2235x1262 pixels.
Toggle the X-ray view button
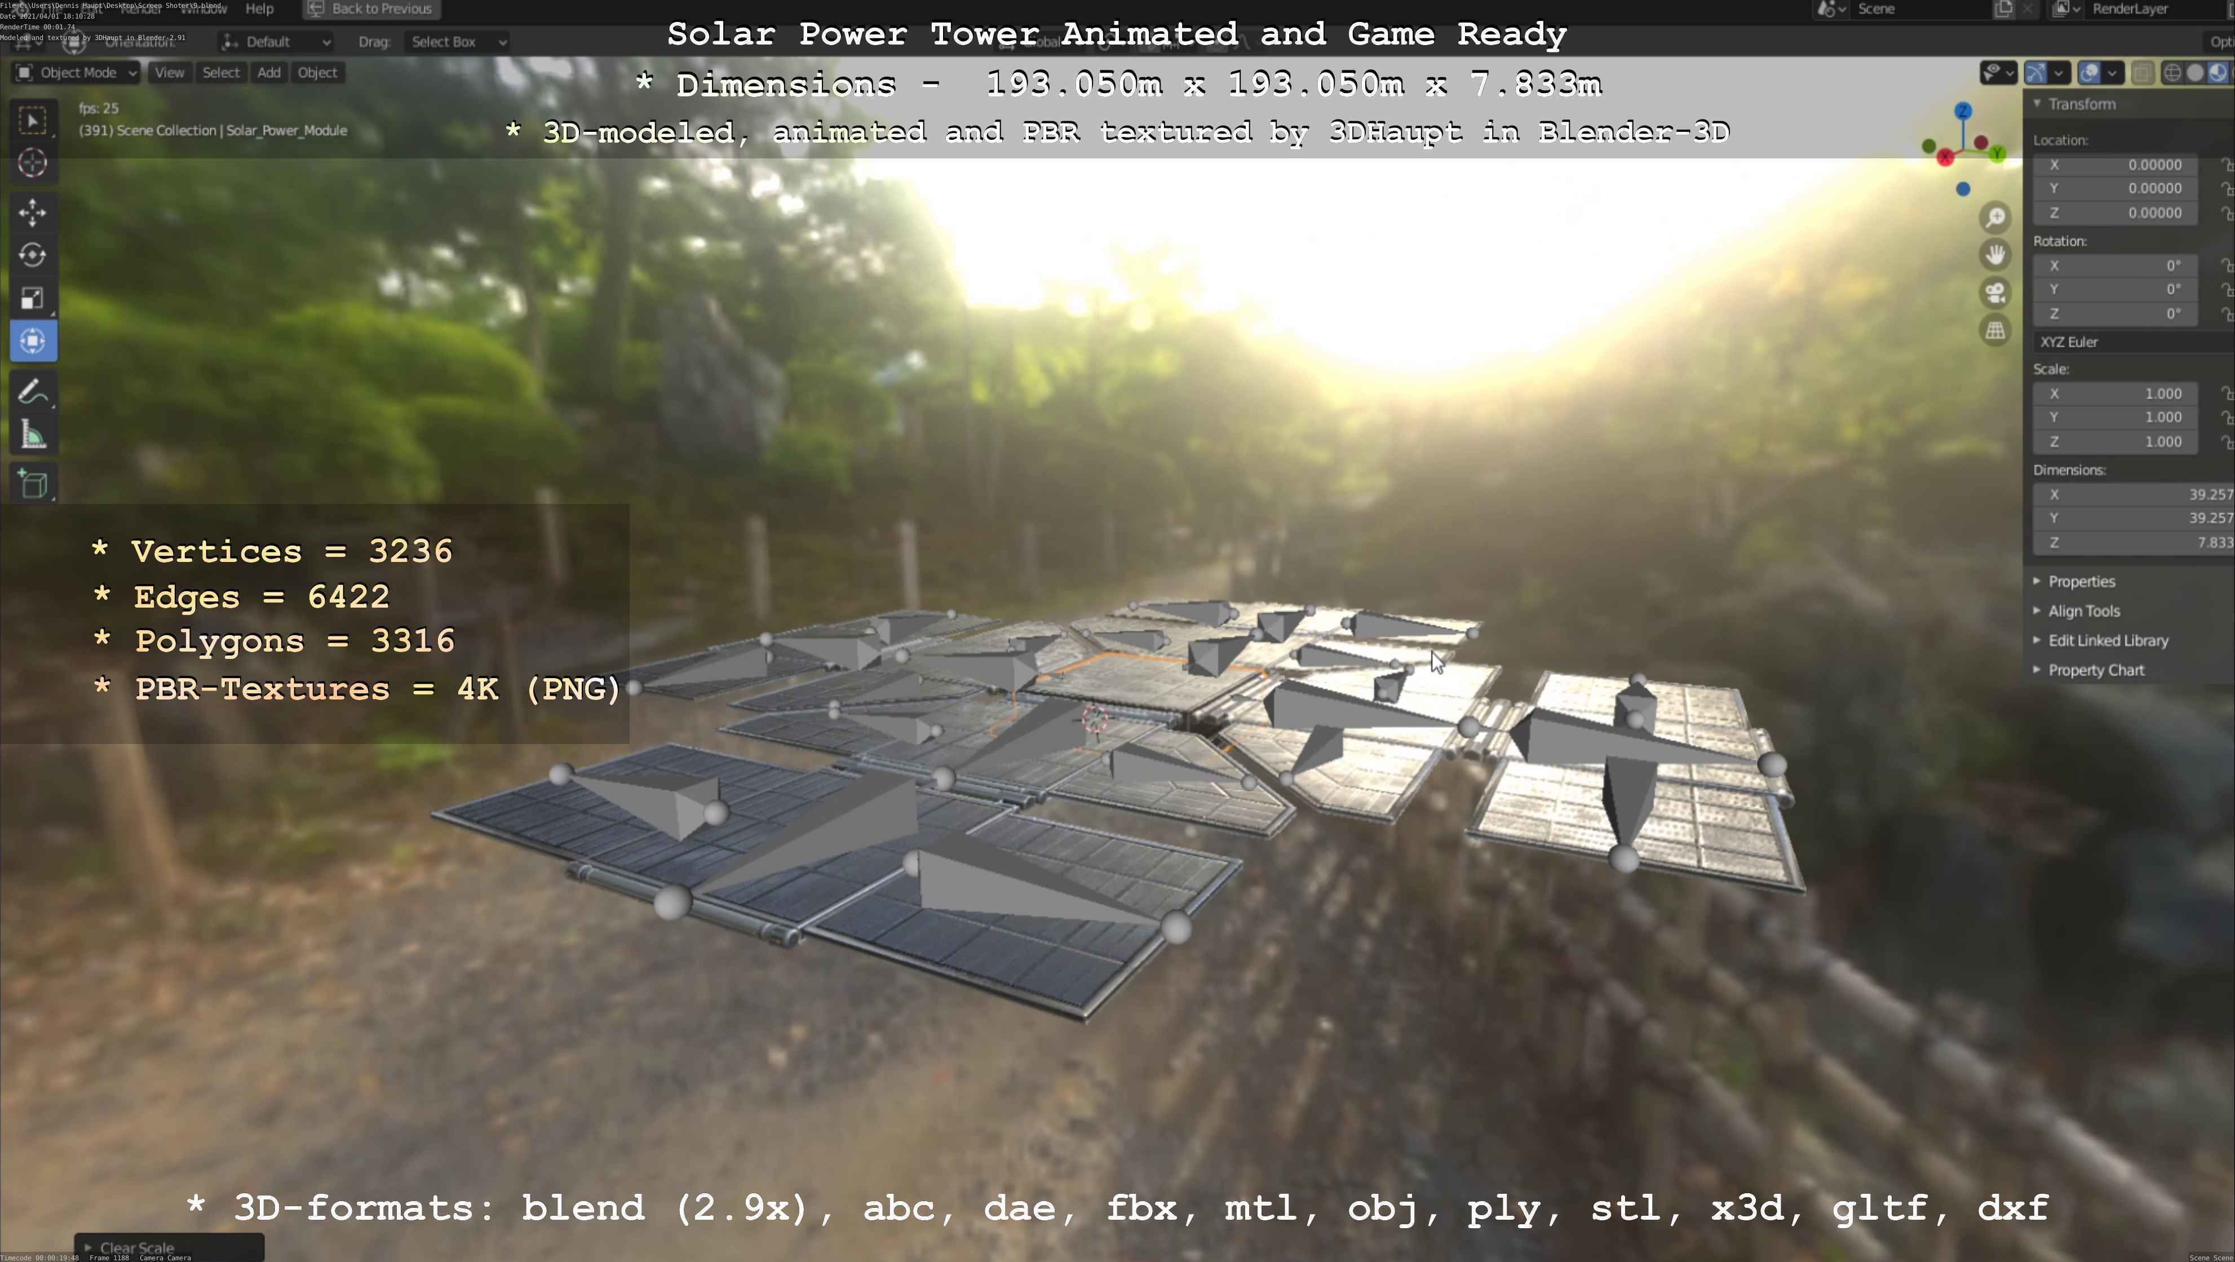pos(2142,73)
